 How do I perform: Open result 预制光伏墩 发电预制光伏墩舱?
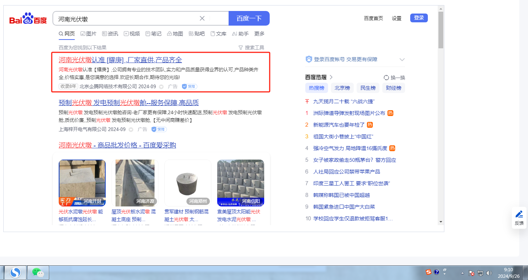click(x=129, y=102)
